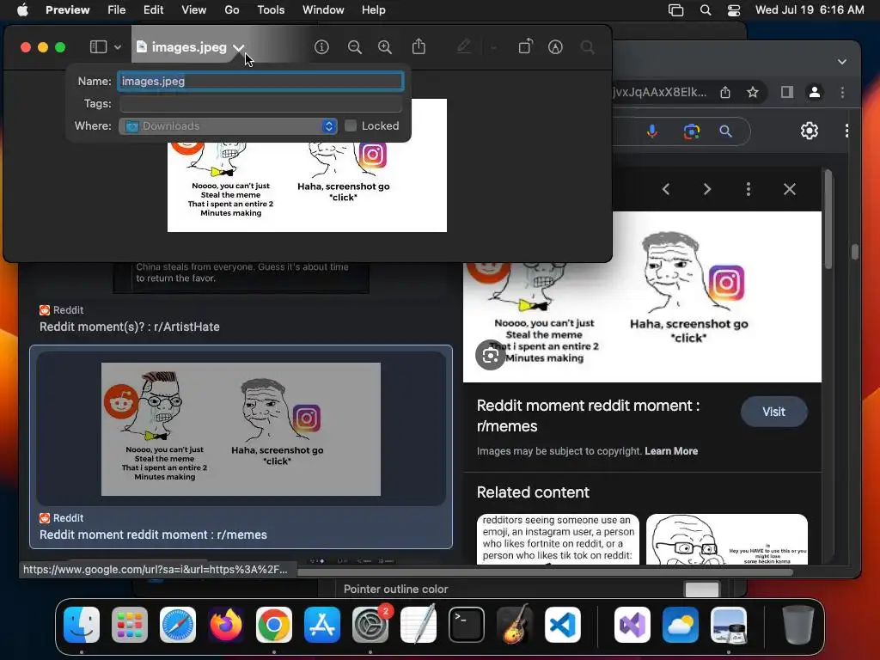880x660 pixels.
Task: Select the selected meme thumbnail in results
Action: [x=241, y=430]
